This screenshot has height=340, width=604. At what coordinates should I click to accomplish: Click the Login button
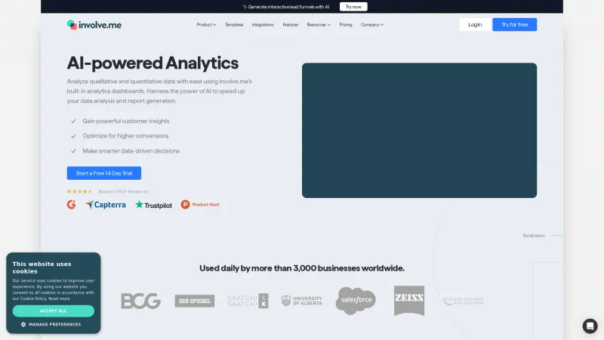(475, 24)
